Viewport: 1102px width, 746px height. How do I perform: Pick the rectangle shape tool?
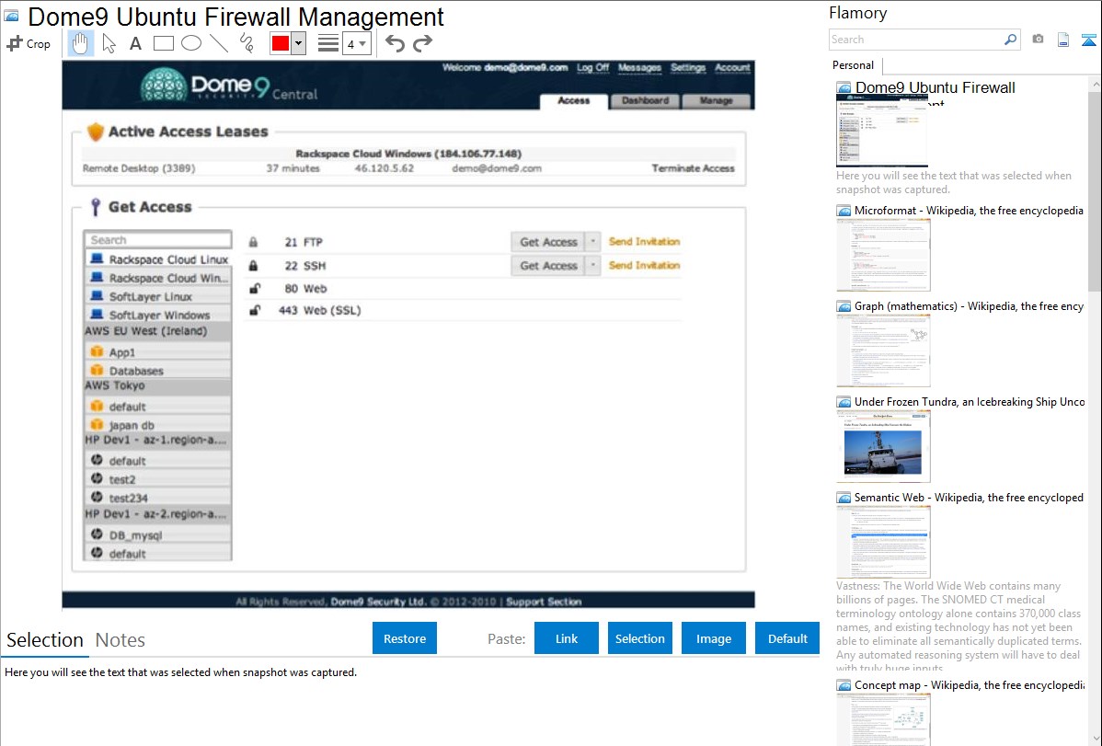coord(163,43)
